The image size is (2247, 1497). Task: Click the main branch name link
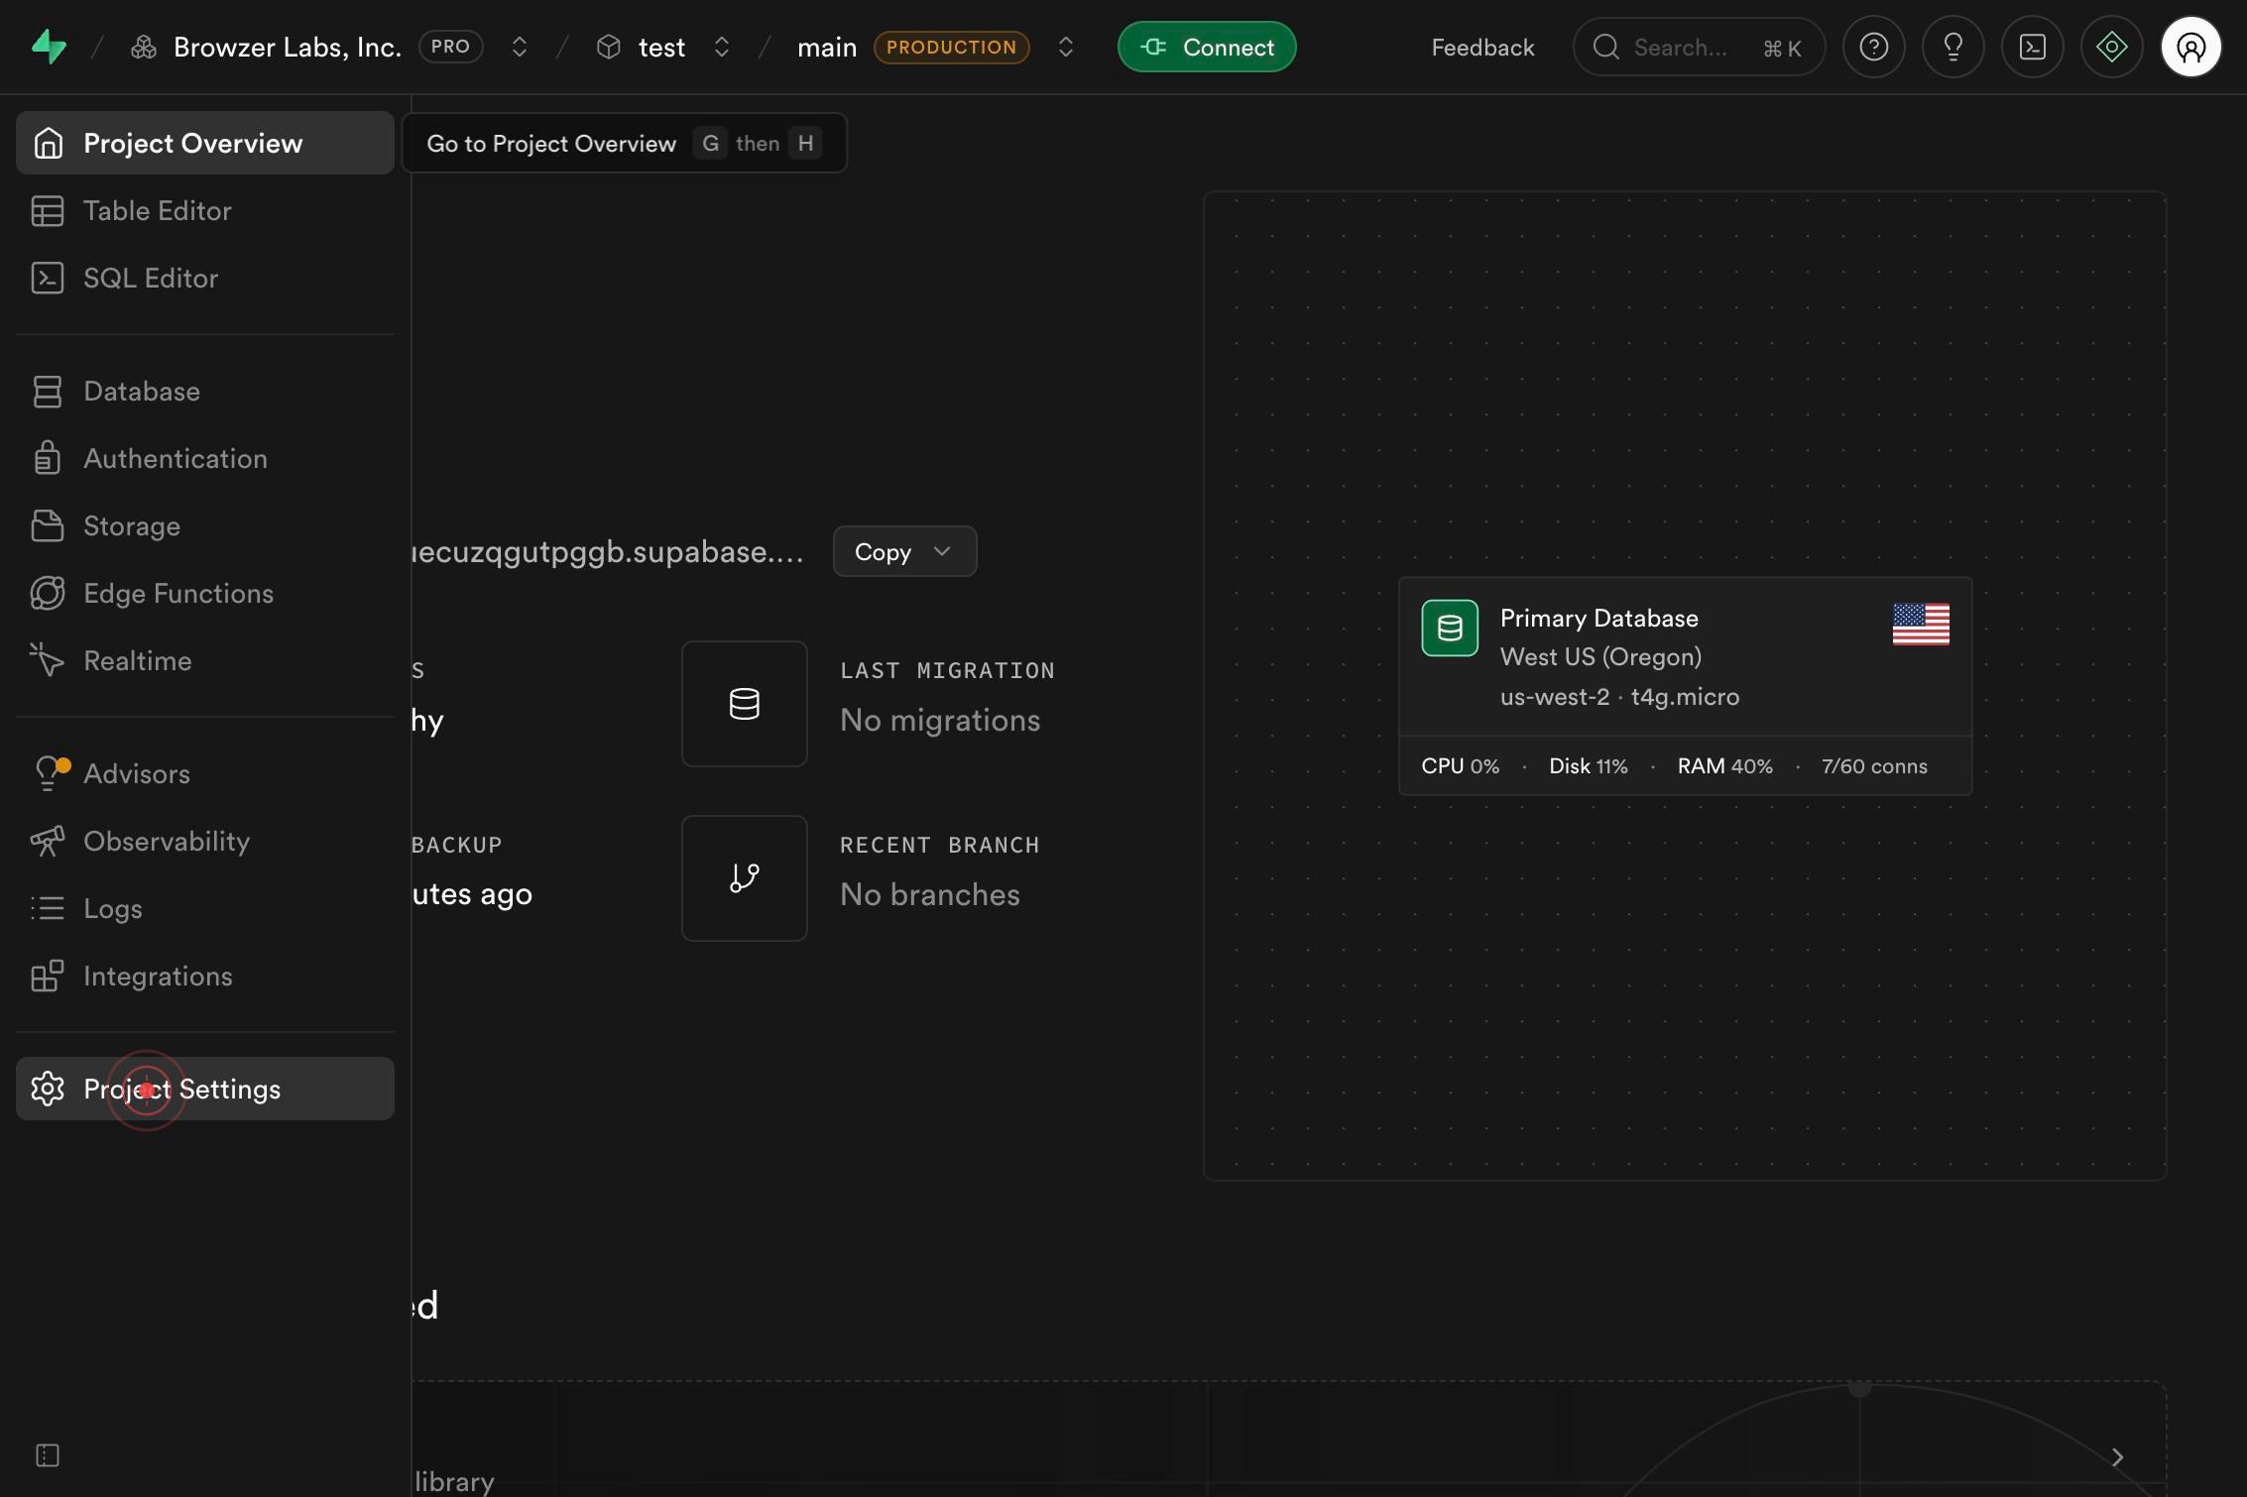827,47
